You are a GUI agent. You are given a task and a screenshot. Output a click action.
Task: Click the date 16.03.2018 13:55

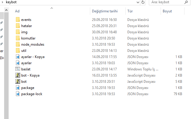104,75
